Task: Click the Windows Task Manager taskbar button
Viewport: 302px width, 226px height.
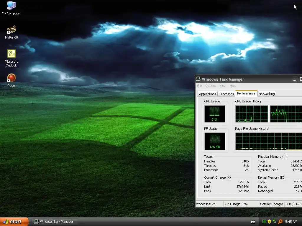Action: 55,222
